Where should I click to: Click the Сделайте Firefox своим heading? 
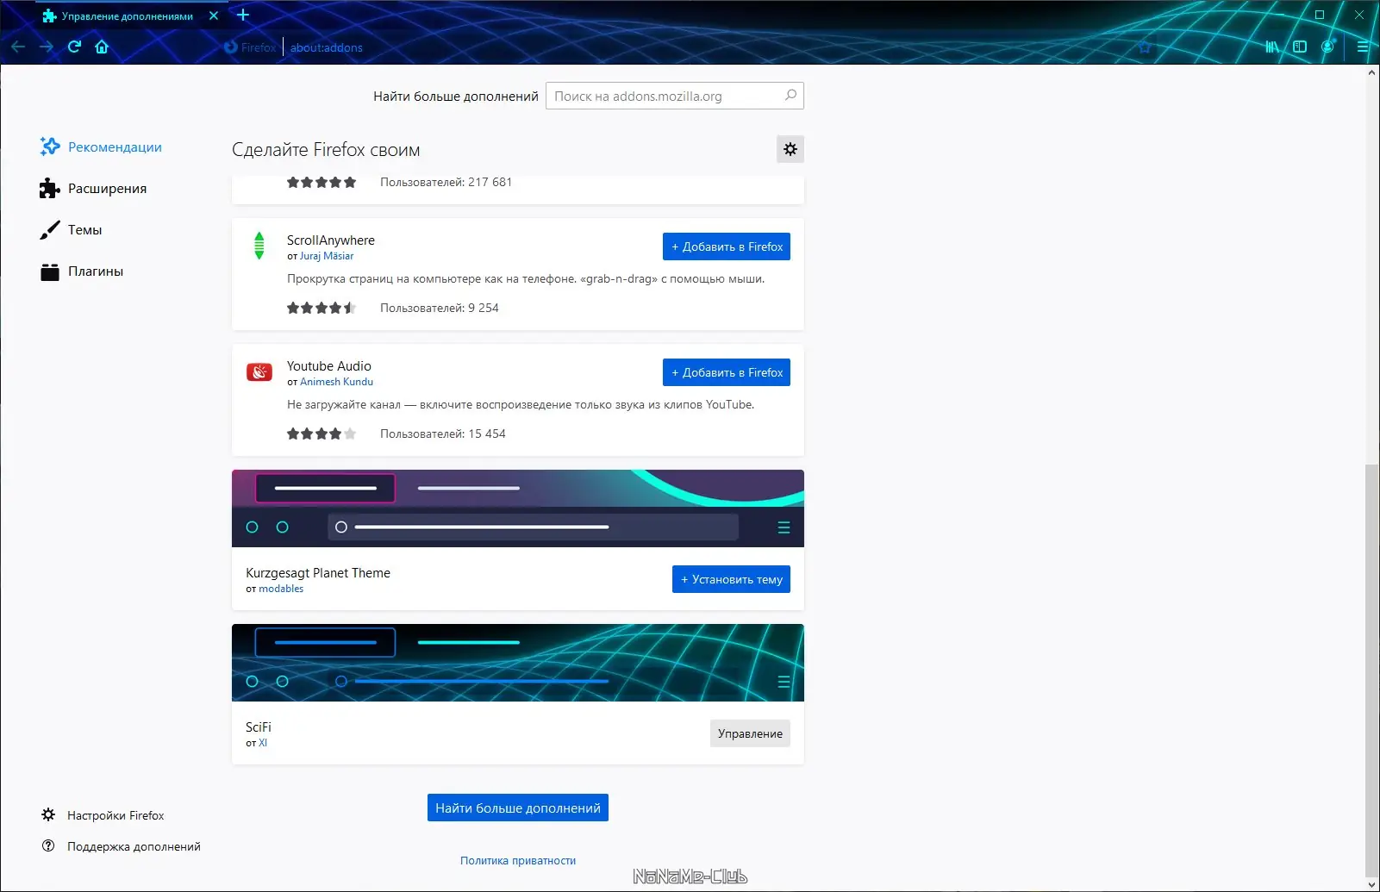tap(326, 150)
